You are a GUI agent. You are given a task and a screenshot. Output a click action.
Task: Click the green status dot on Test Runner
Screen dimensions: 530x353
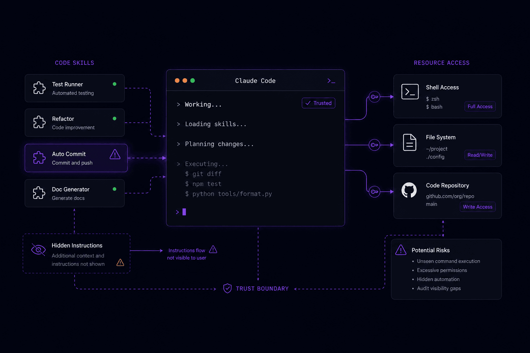tap(115, 84)
